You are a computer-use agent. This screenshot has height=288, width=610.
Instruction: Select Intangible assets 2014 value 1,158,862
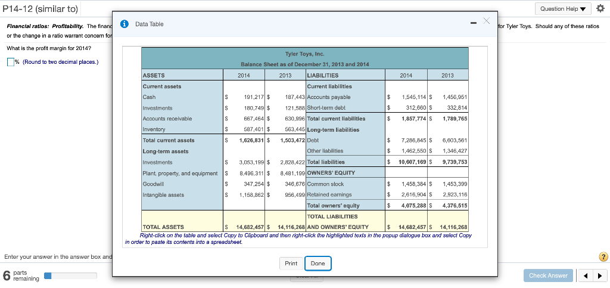(x=251, y=194)
